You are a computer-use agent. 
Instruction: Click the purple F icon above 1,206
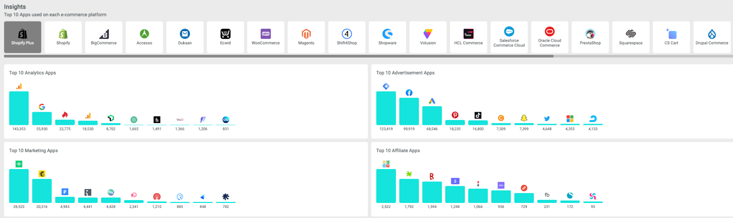click(202, 120)
